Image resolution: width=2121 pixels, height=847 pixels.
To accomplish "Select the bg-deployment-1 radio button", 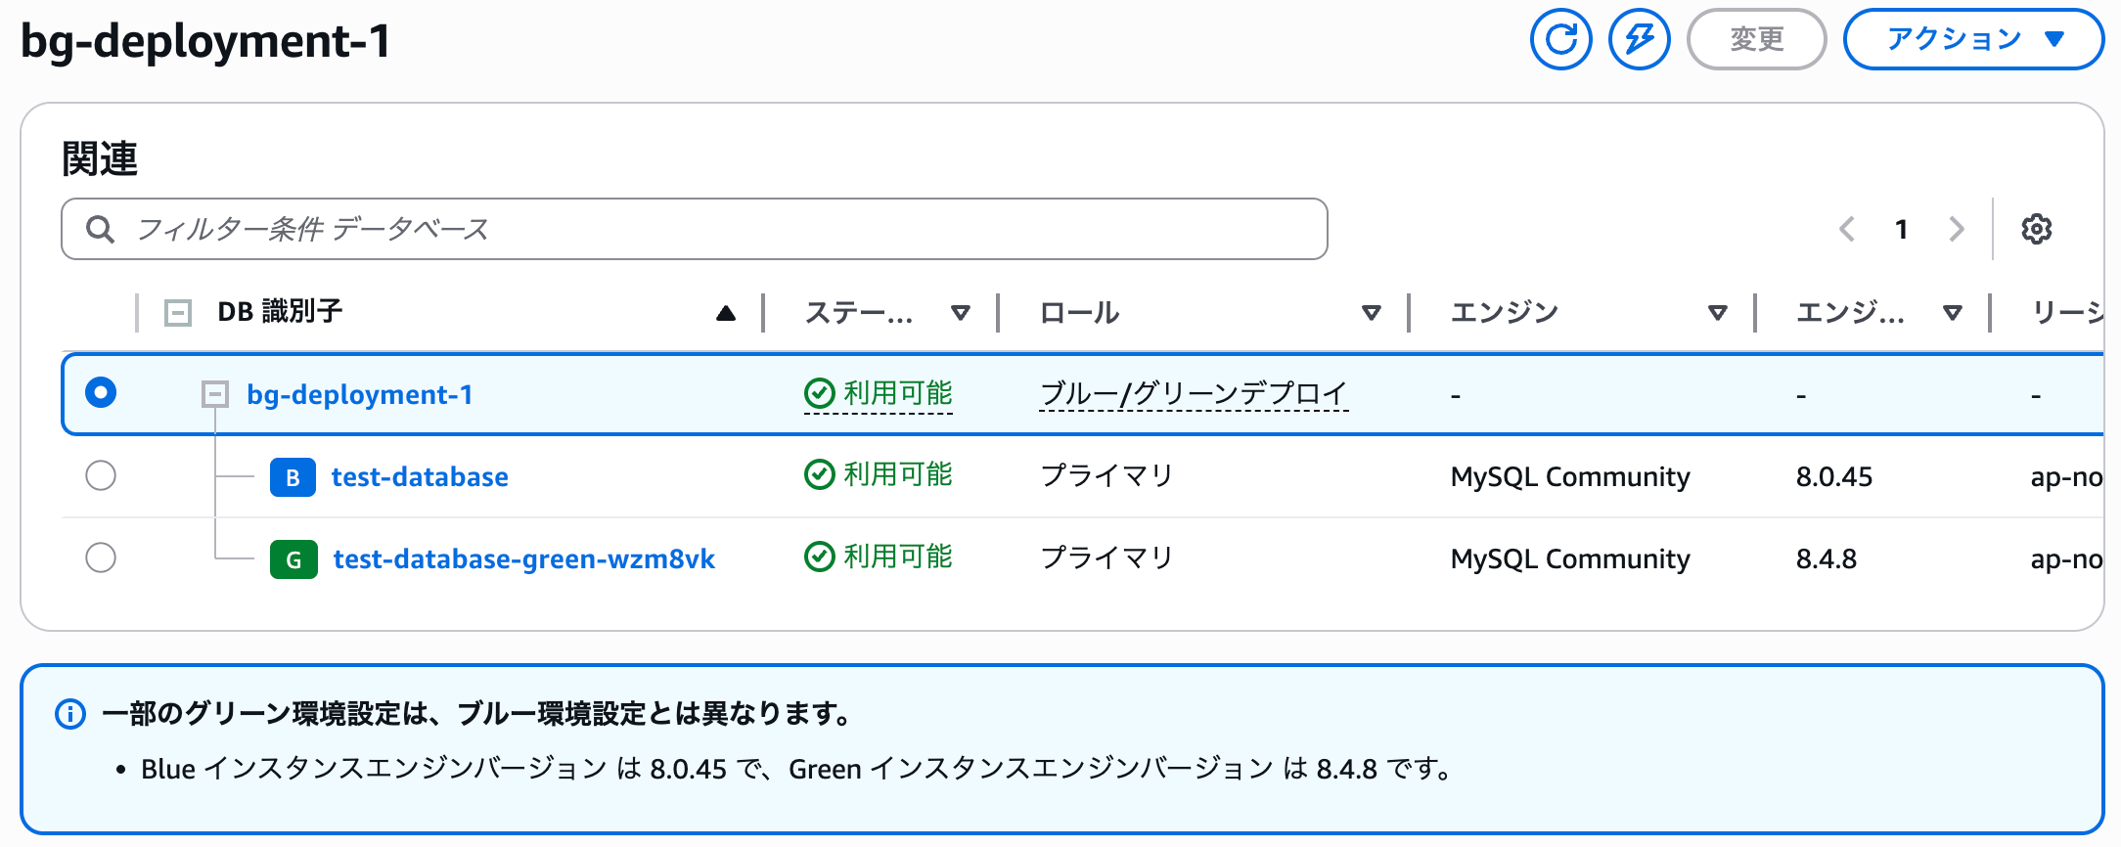I will pos(101,393).
